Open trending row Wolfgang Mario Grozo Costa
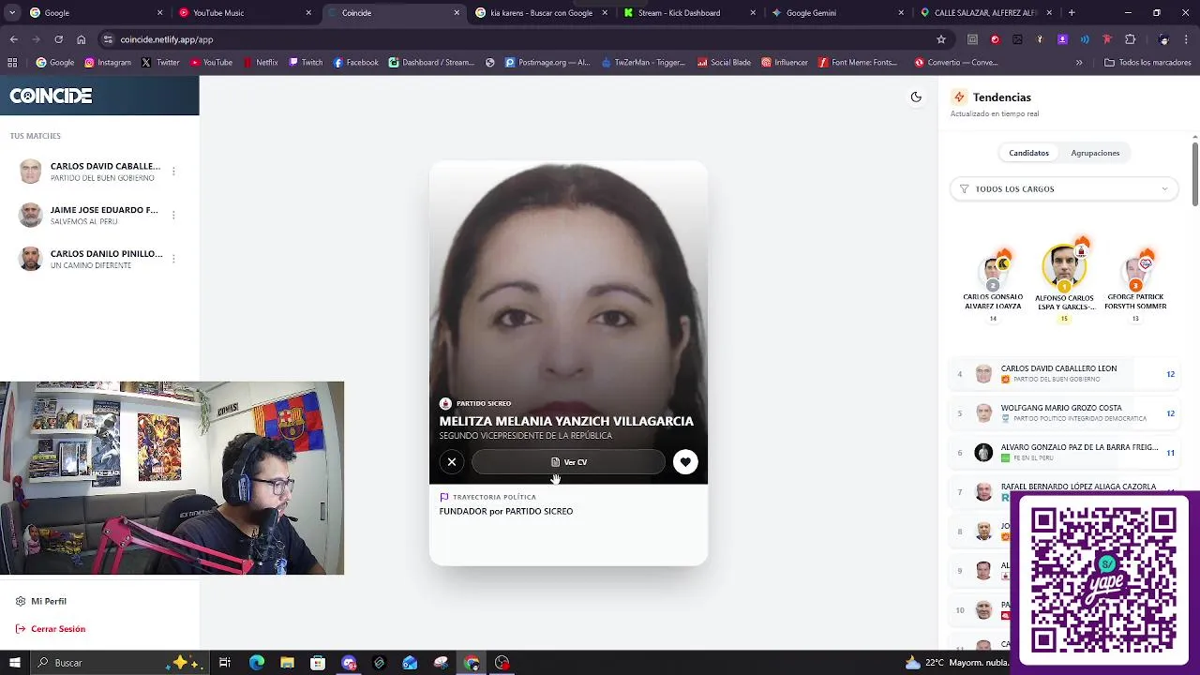Viewport: 1200px width, 675px height. coord(1064,413)
